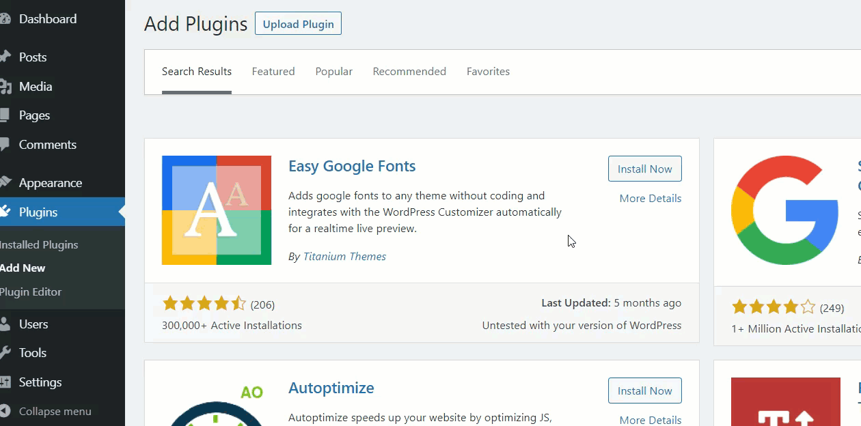
Task: View More Details for Easy Google Fonts
Action: tap(651, 198)
